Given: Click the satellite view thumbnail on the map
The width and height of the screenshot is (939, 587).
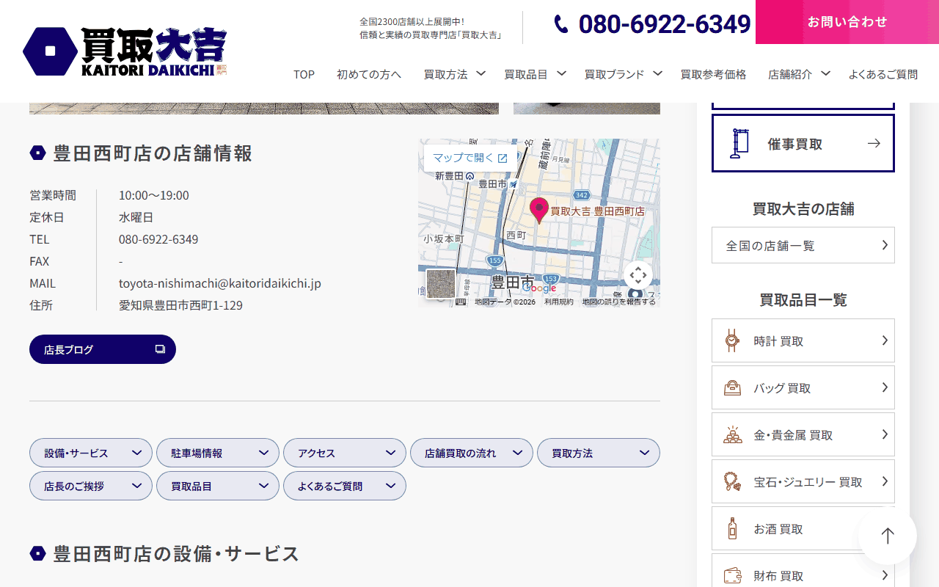Looking at the screenshot, I should click(441, 283).
